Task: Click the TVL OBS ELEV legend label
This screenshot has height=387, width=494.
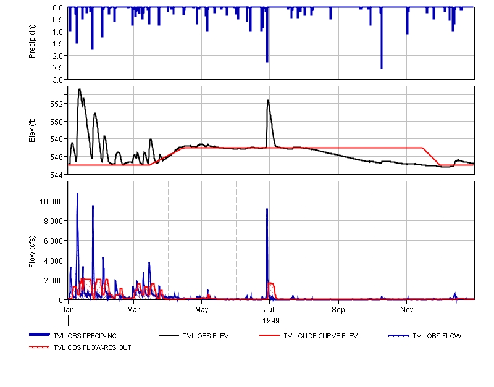Action: [206, 336]
